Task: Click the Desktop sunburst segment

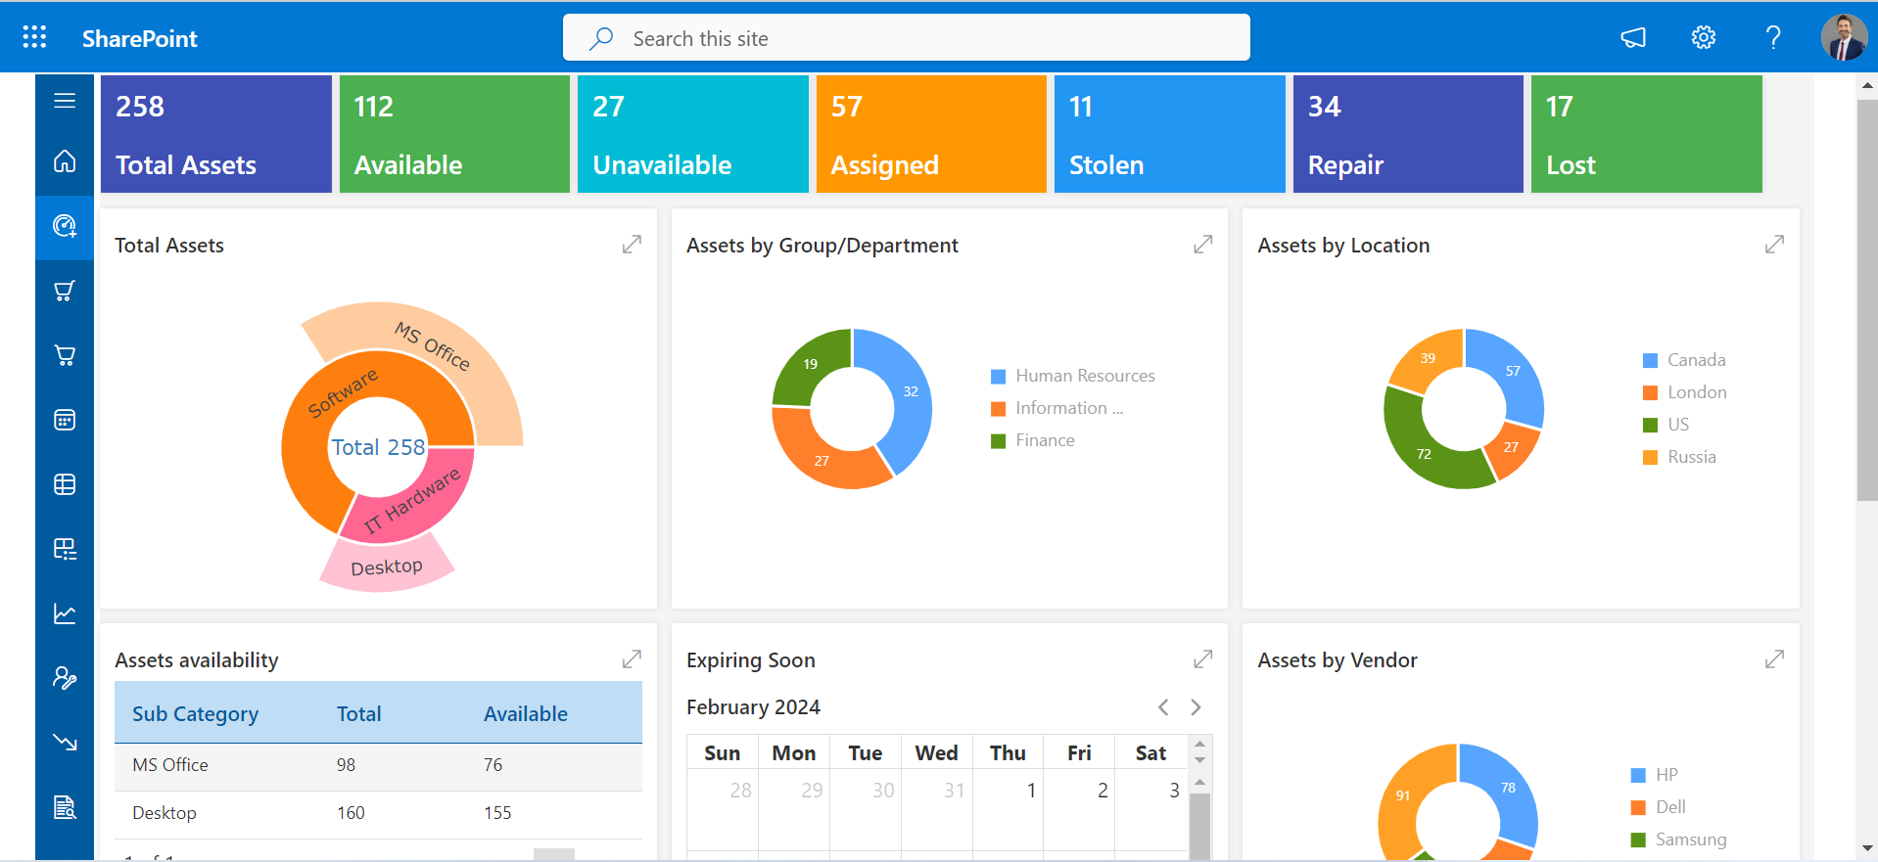Action: [x=387, y=567]
